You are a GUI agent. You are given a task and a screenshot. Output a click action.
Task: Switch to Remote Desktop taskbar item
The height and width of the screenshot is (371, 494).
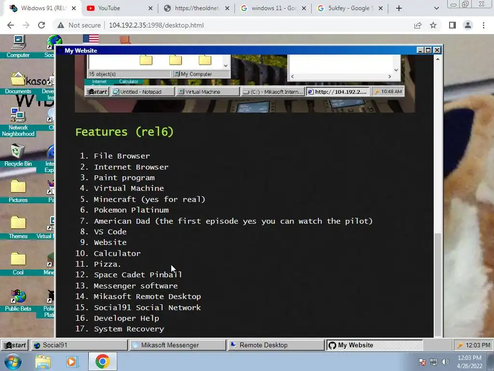[275, 345]
